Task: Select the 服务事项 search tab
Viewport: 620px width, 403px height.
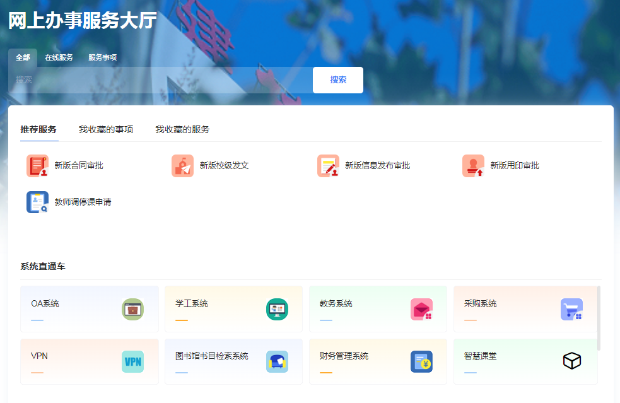Action: point(102,57)
